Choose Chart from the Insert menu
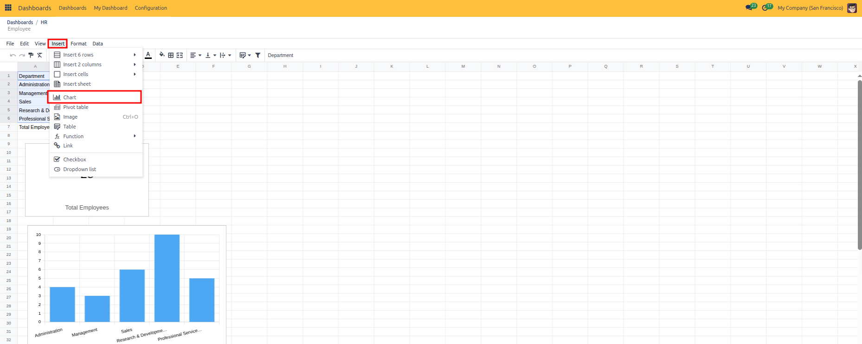Image resolution: width=862 pixels, height=344 pixels. [x=96, y=97]
